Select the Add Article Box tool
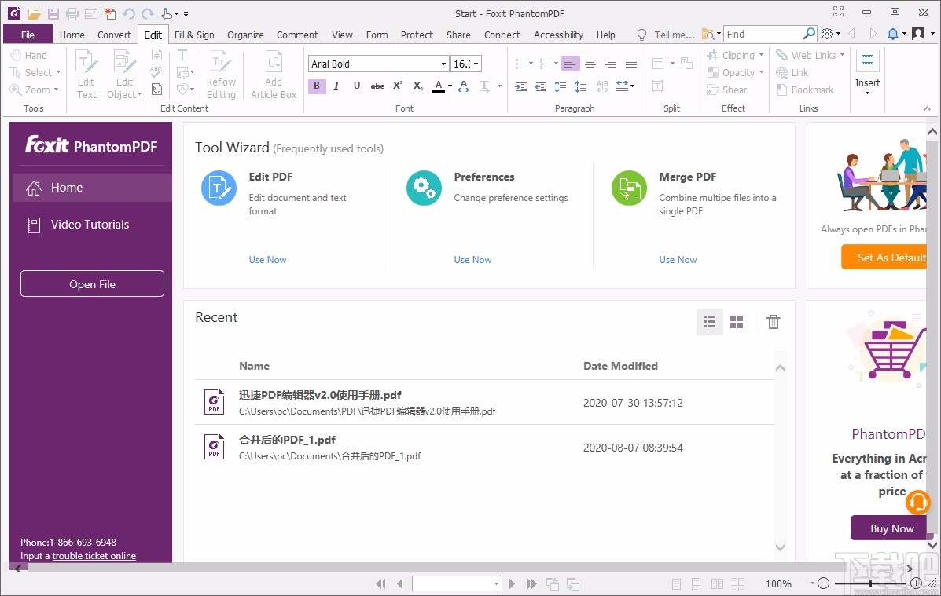This screenshot has height=596, width=941. (x=274, y=75)
